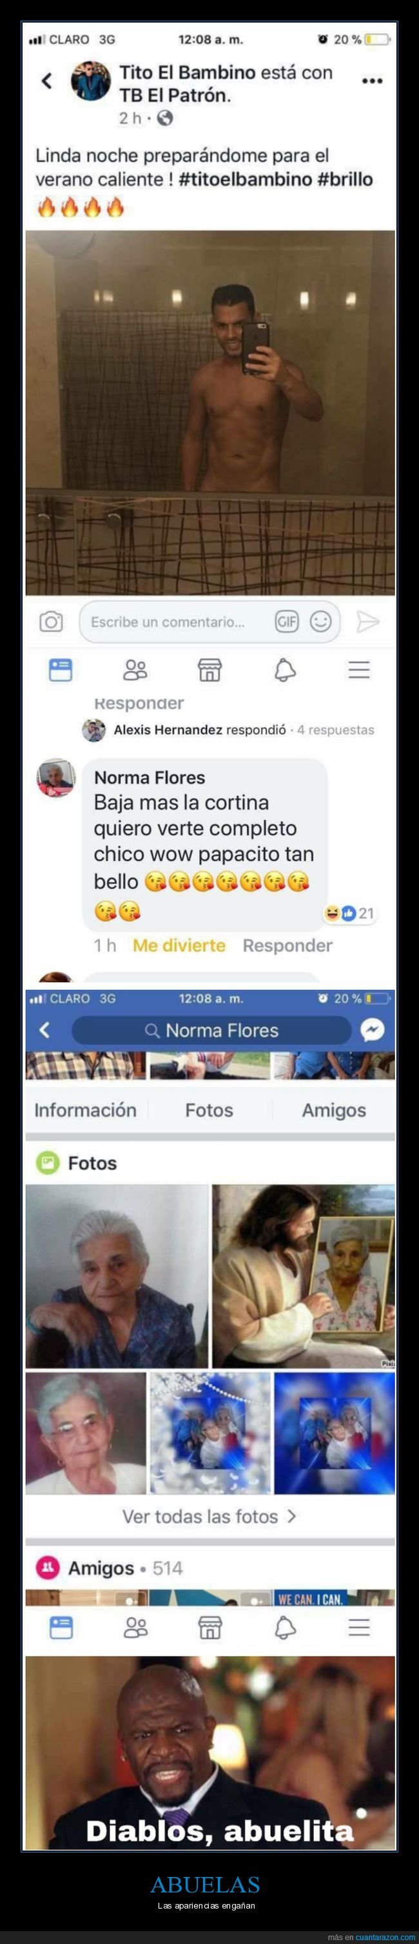Switch to the Información tab
Screen dimensions: 419x1944
click(x=85, y=1110)
